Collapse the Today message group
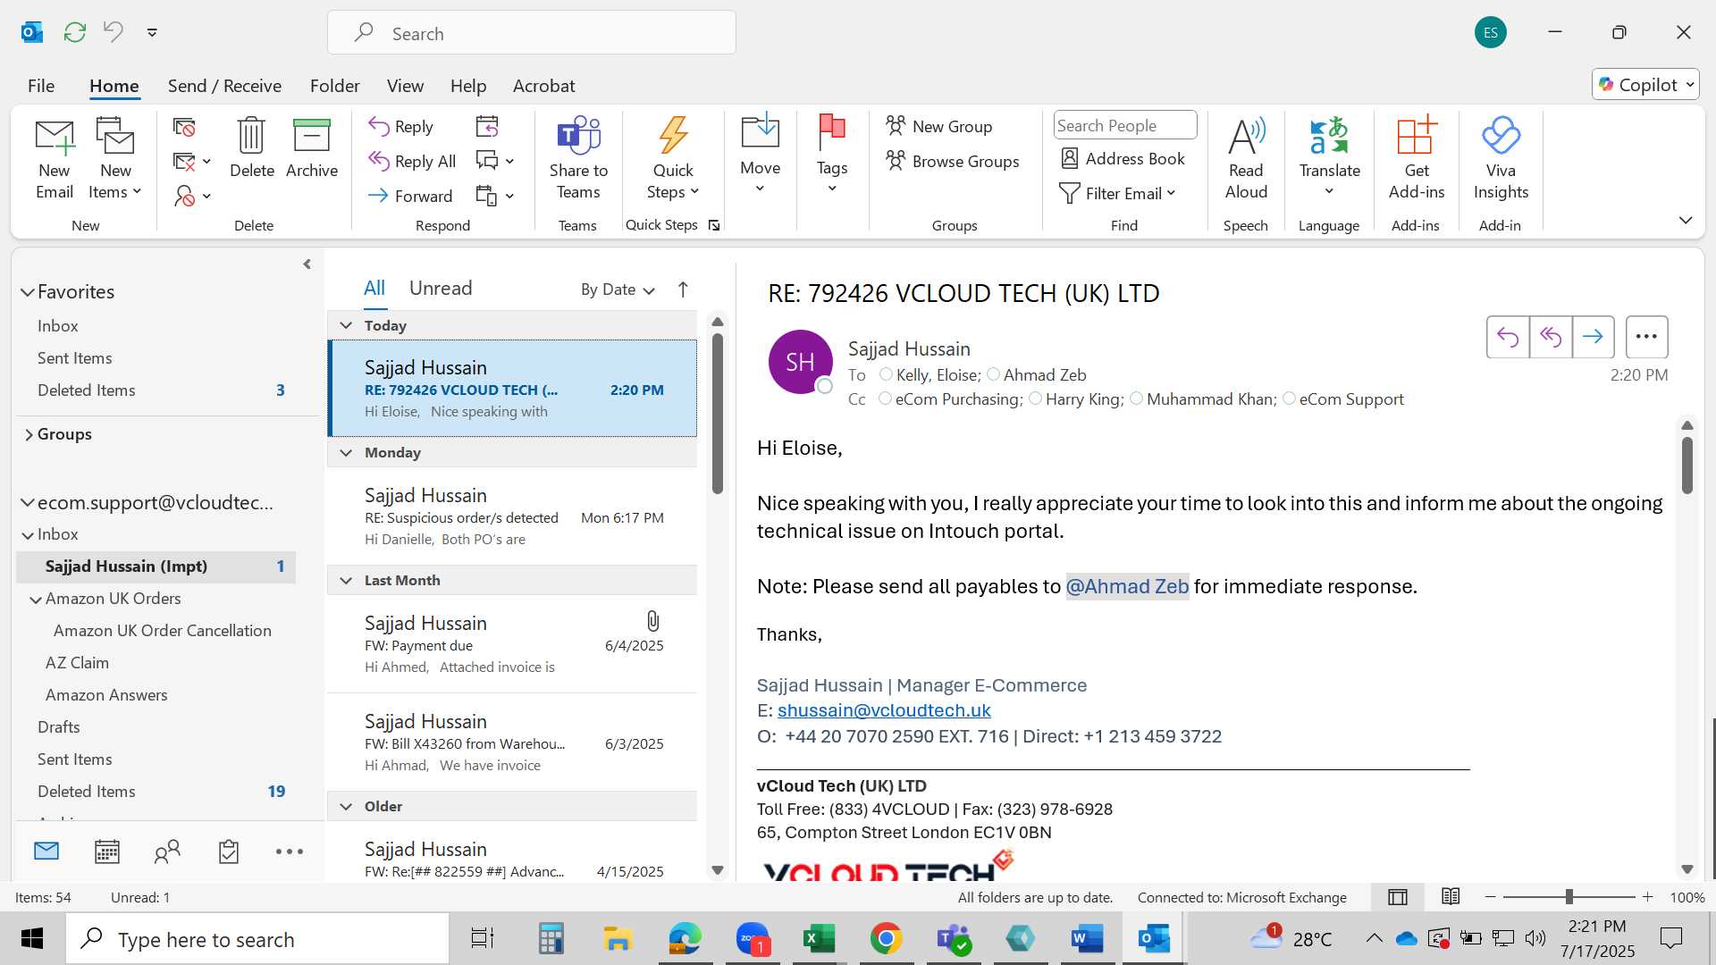Screen dimensions: 1716x965 (x=346, y=325)
